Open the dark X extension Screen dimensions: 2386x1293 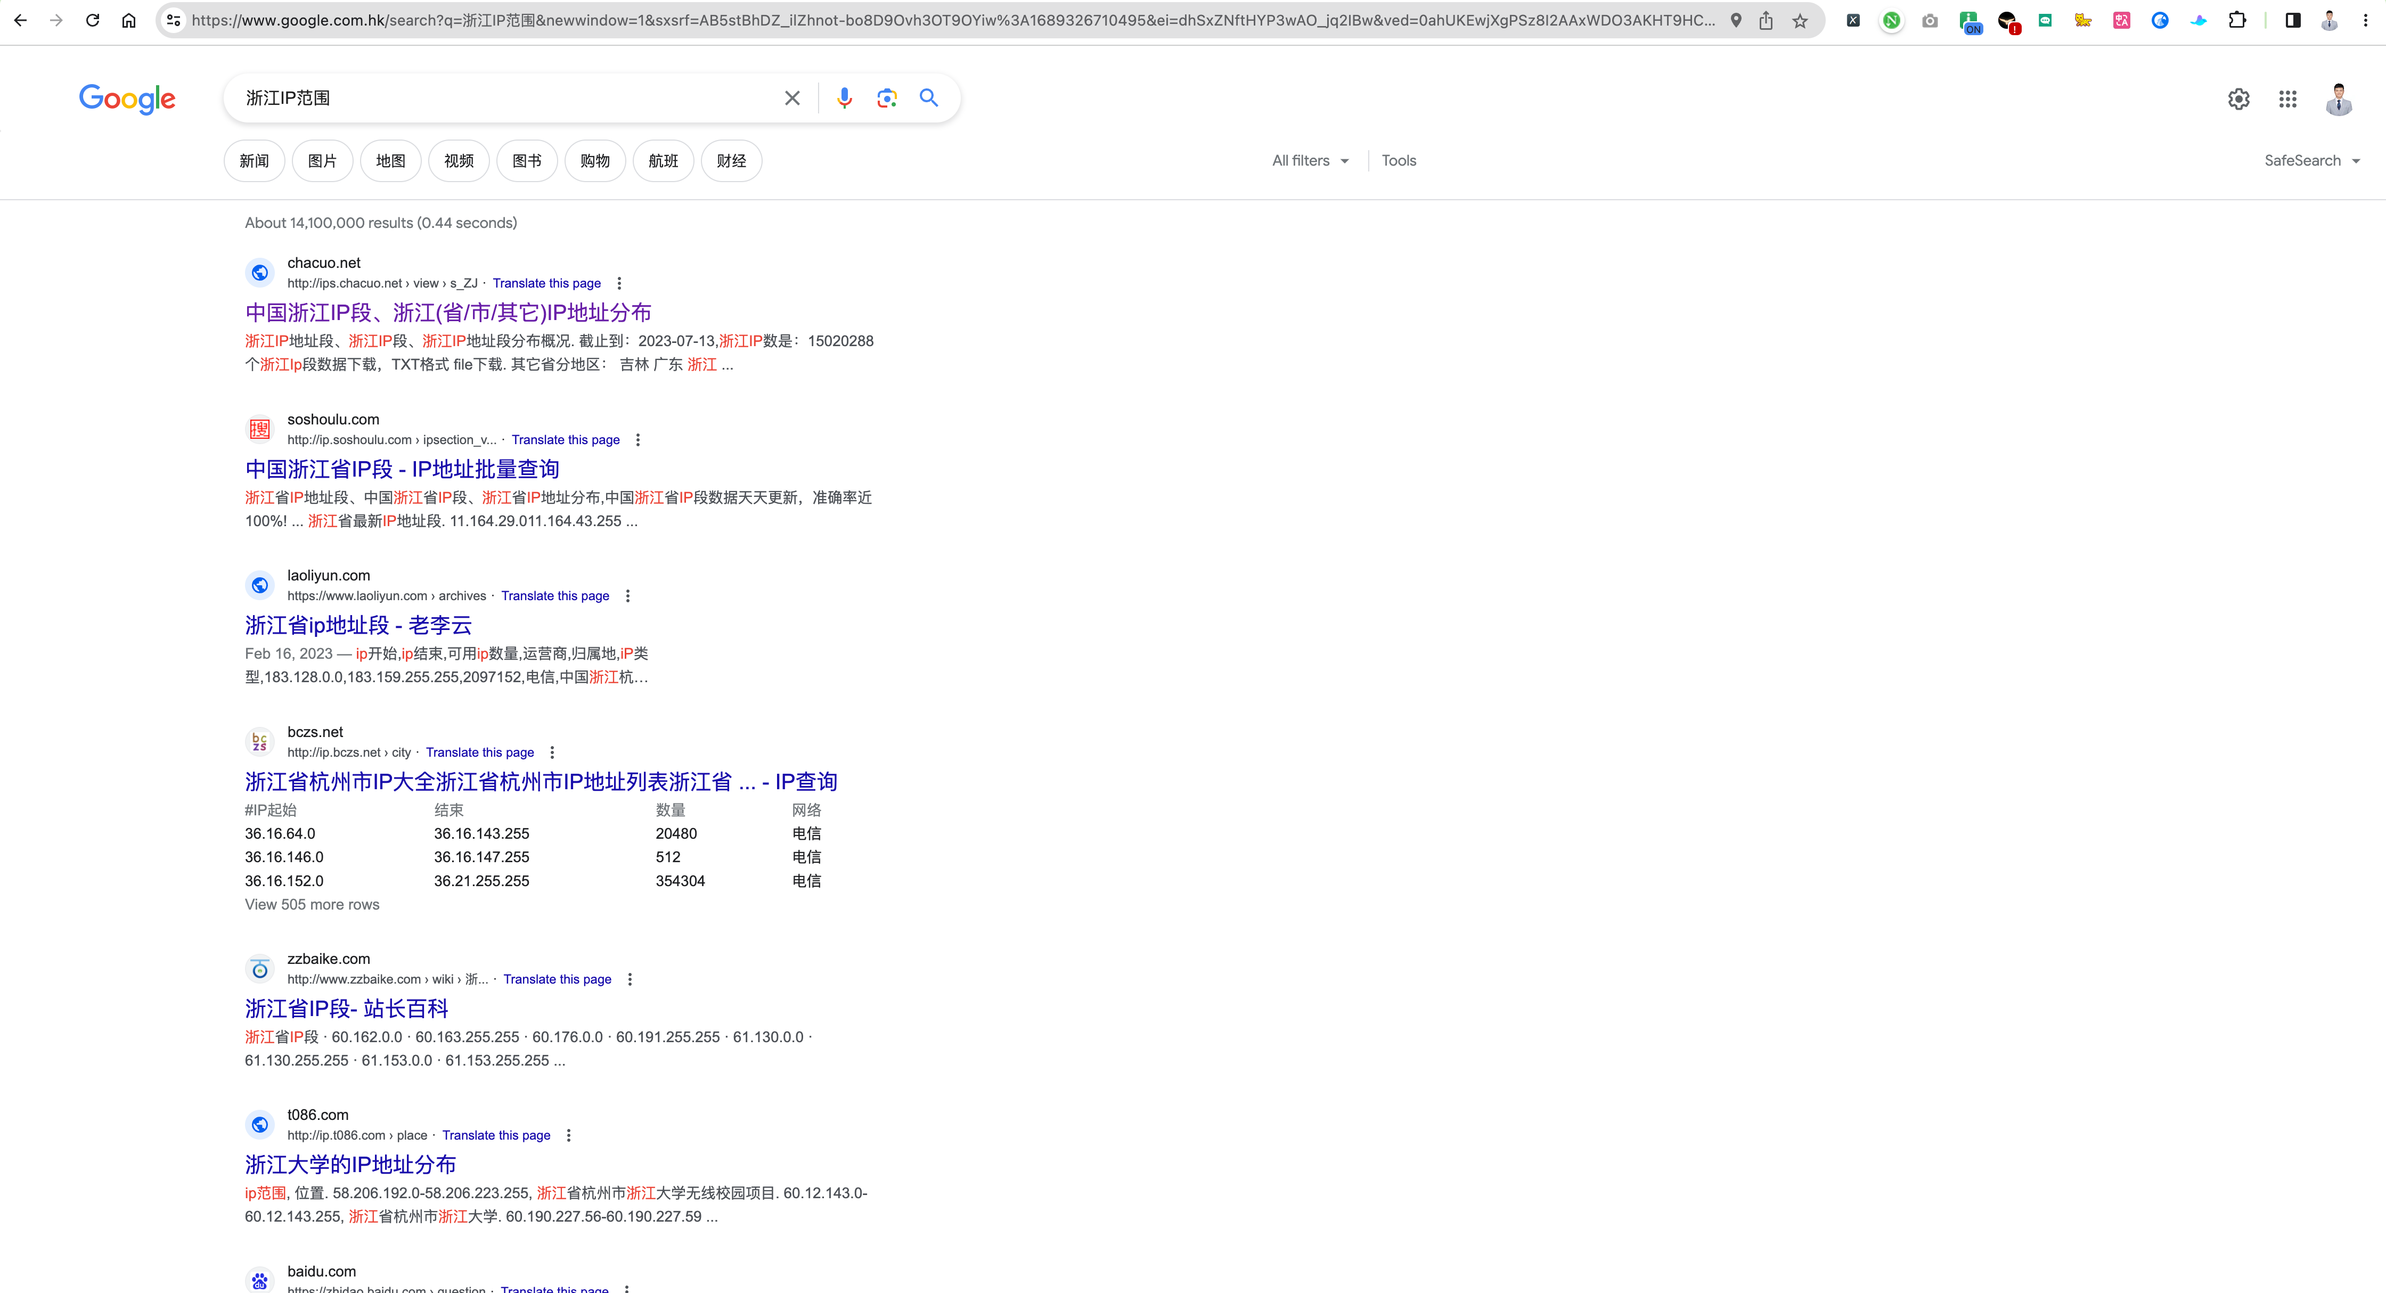pyautogui.click(x=1853, y=20)
